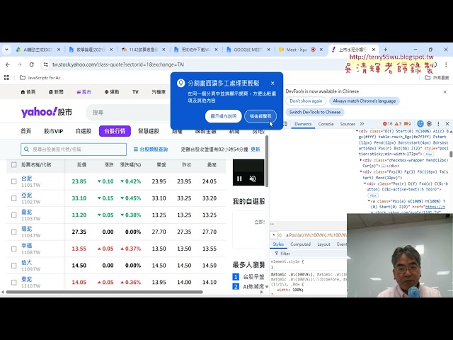
Task: Click Switch DevTools to Chinese button
Action: point(315,112)
